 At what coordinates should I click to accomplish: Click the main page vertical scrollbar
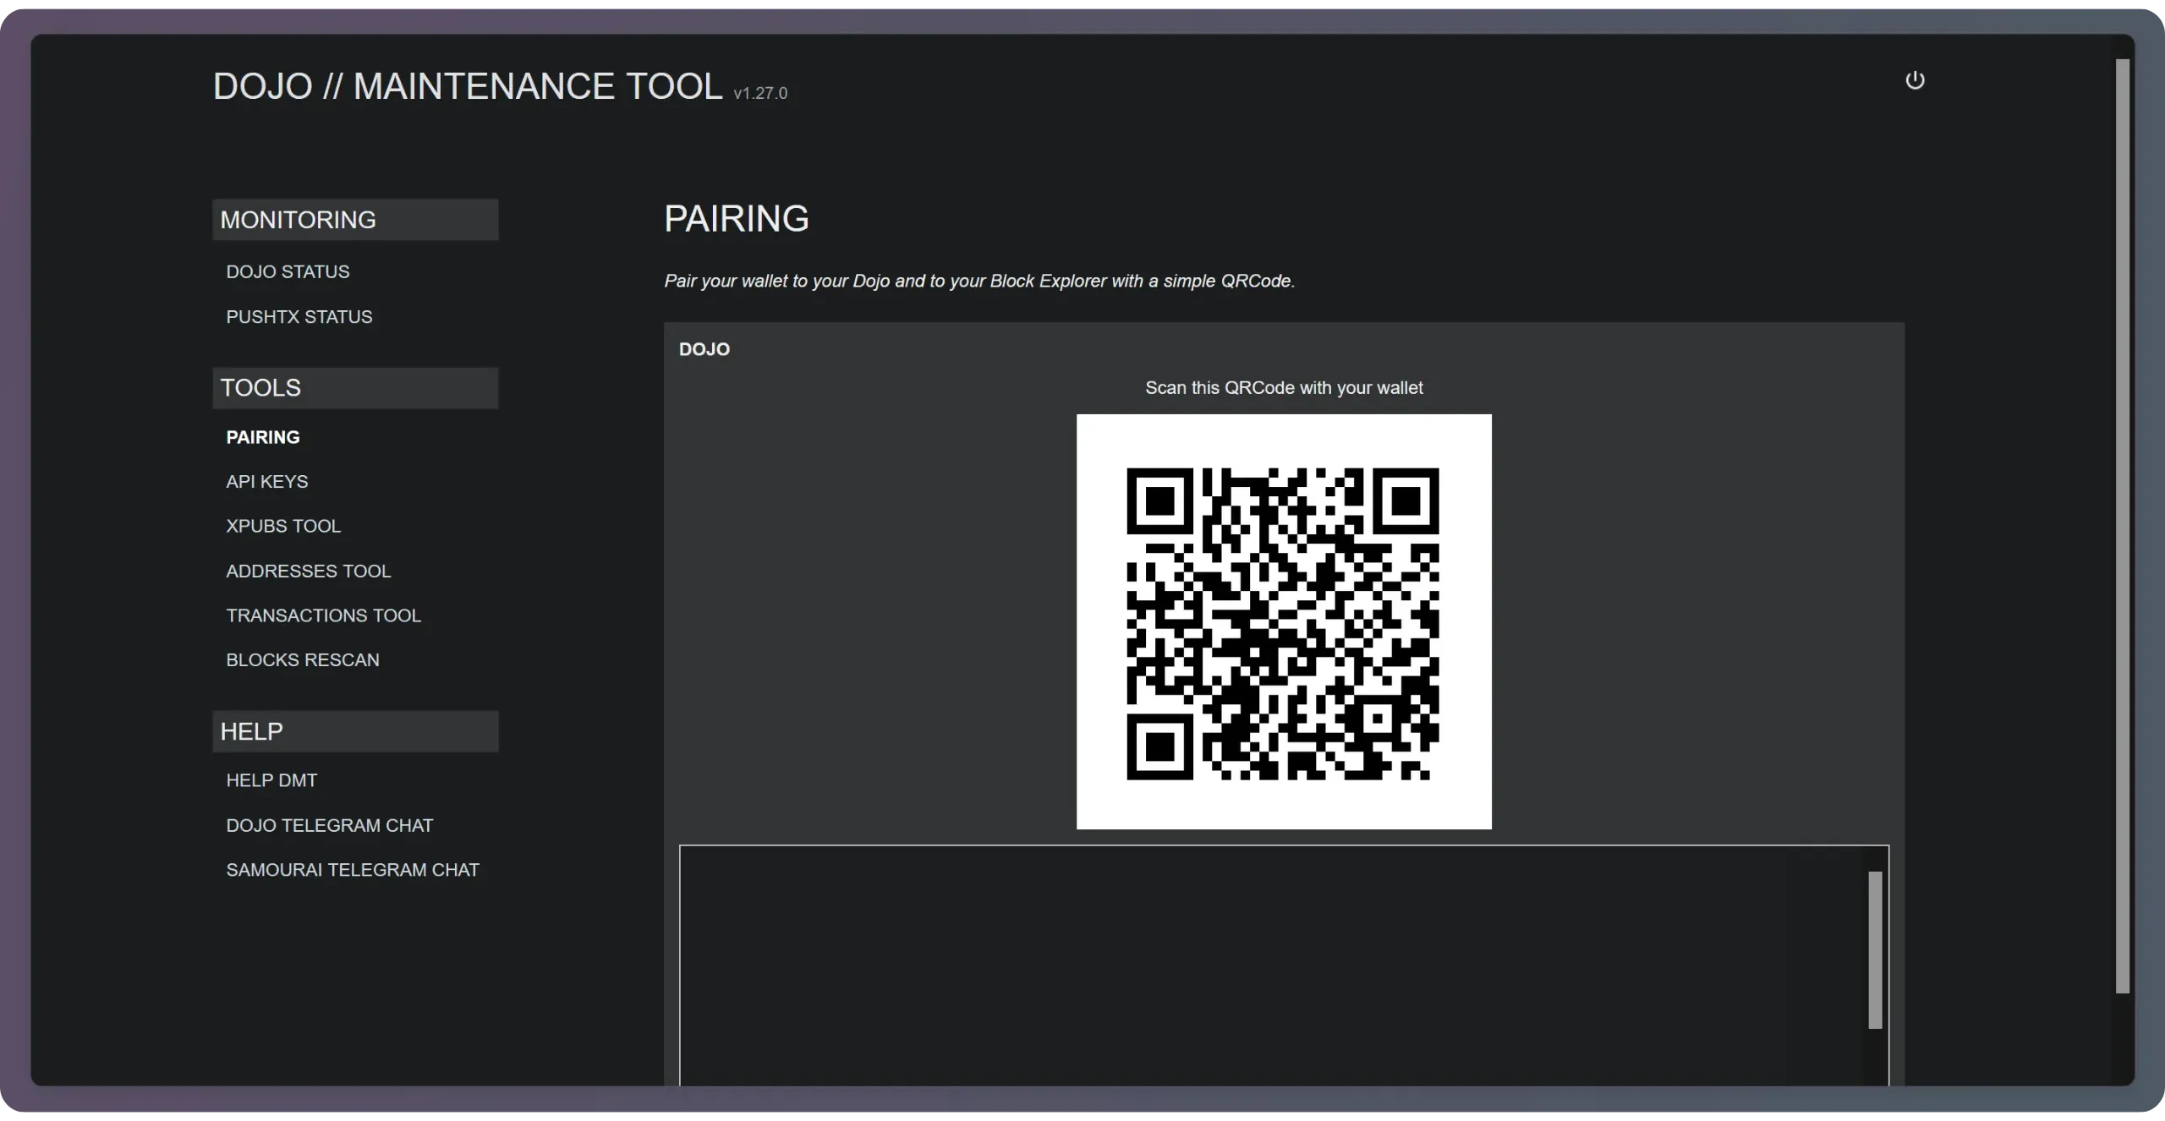click(x=2123, y=524)
